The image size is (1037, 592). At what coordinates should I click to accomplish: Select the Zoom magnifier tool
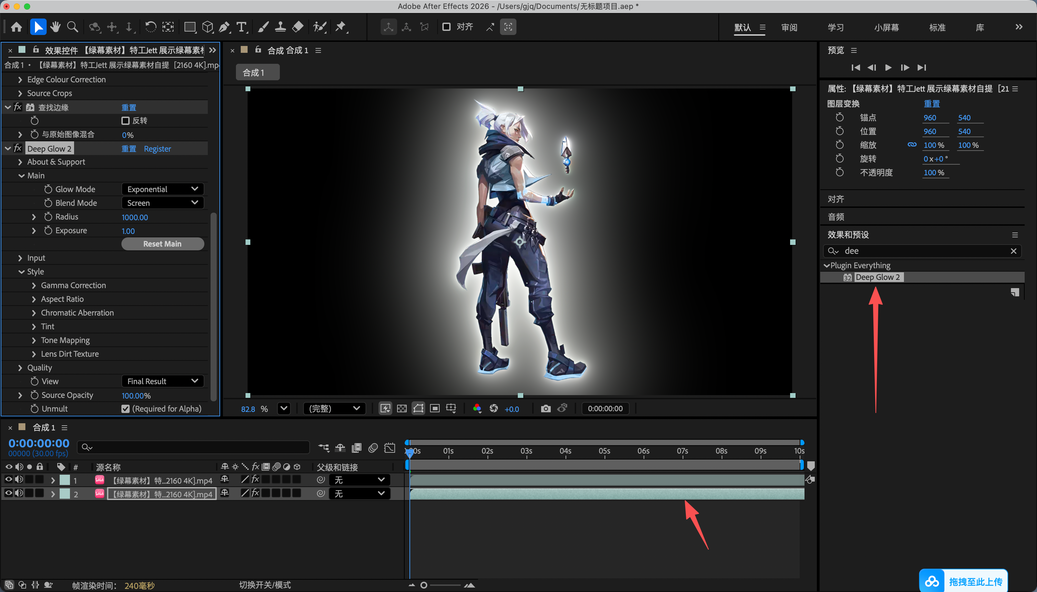[72, 27]
